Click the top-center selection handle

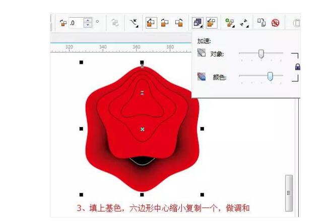pos(142,62)
